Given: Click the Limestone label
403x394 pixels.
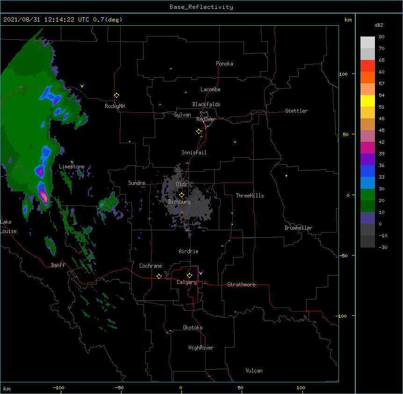Looking at the screenshot, I should pyautogui.click(x=72, y=167).
